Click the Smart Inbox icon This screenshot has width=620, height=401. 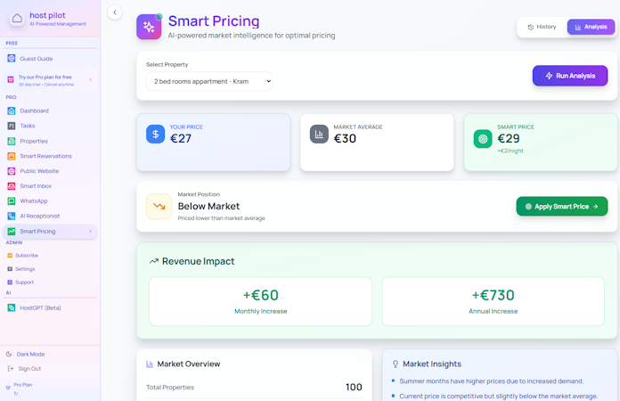[12, 186]
